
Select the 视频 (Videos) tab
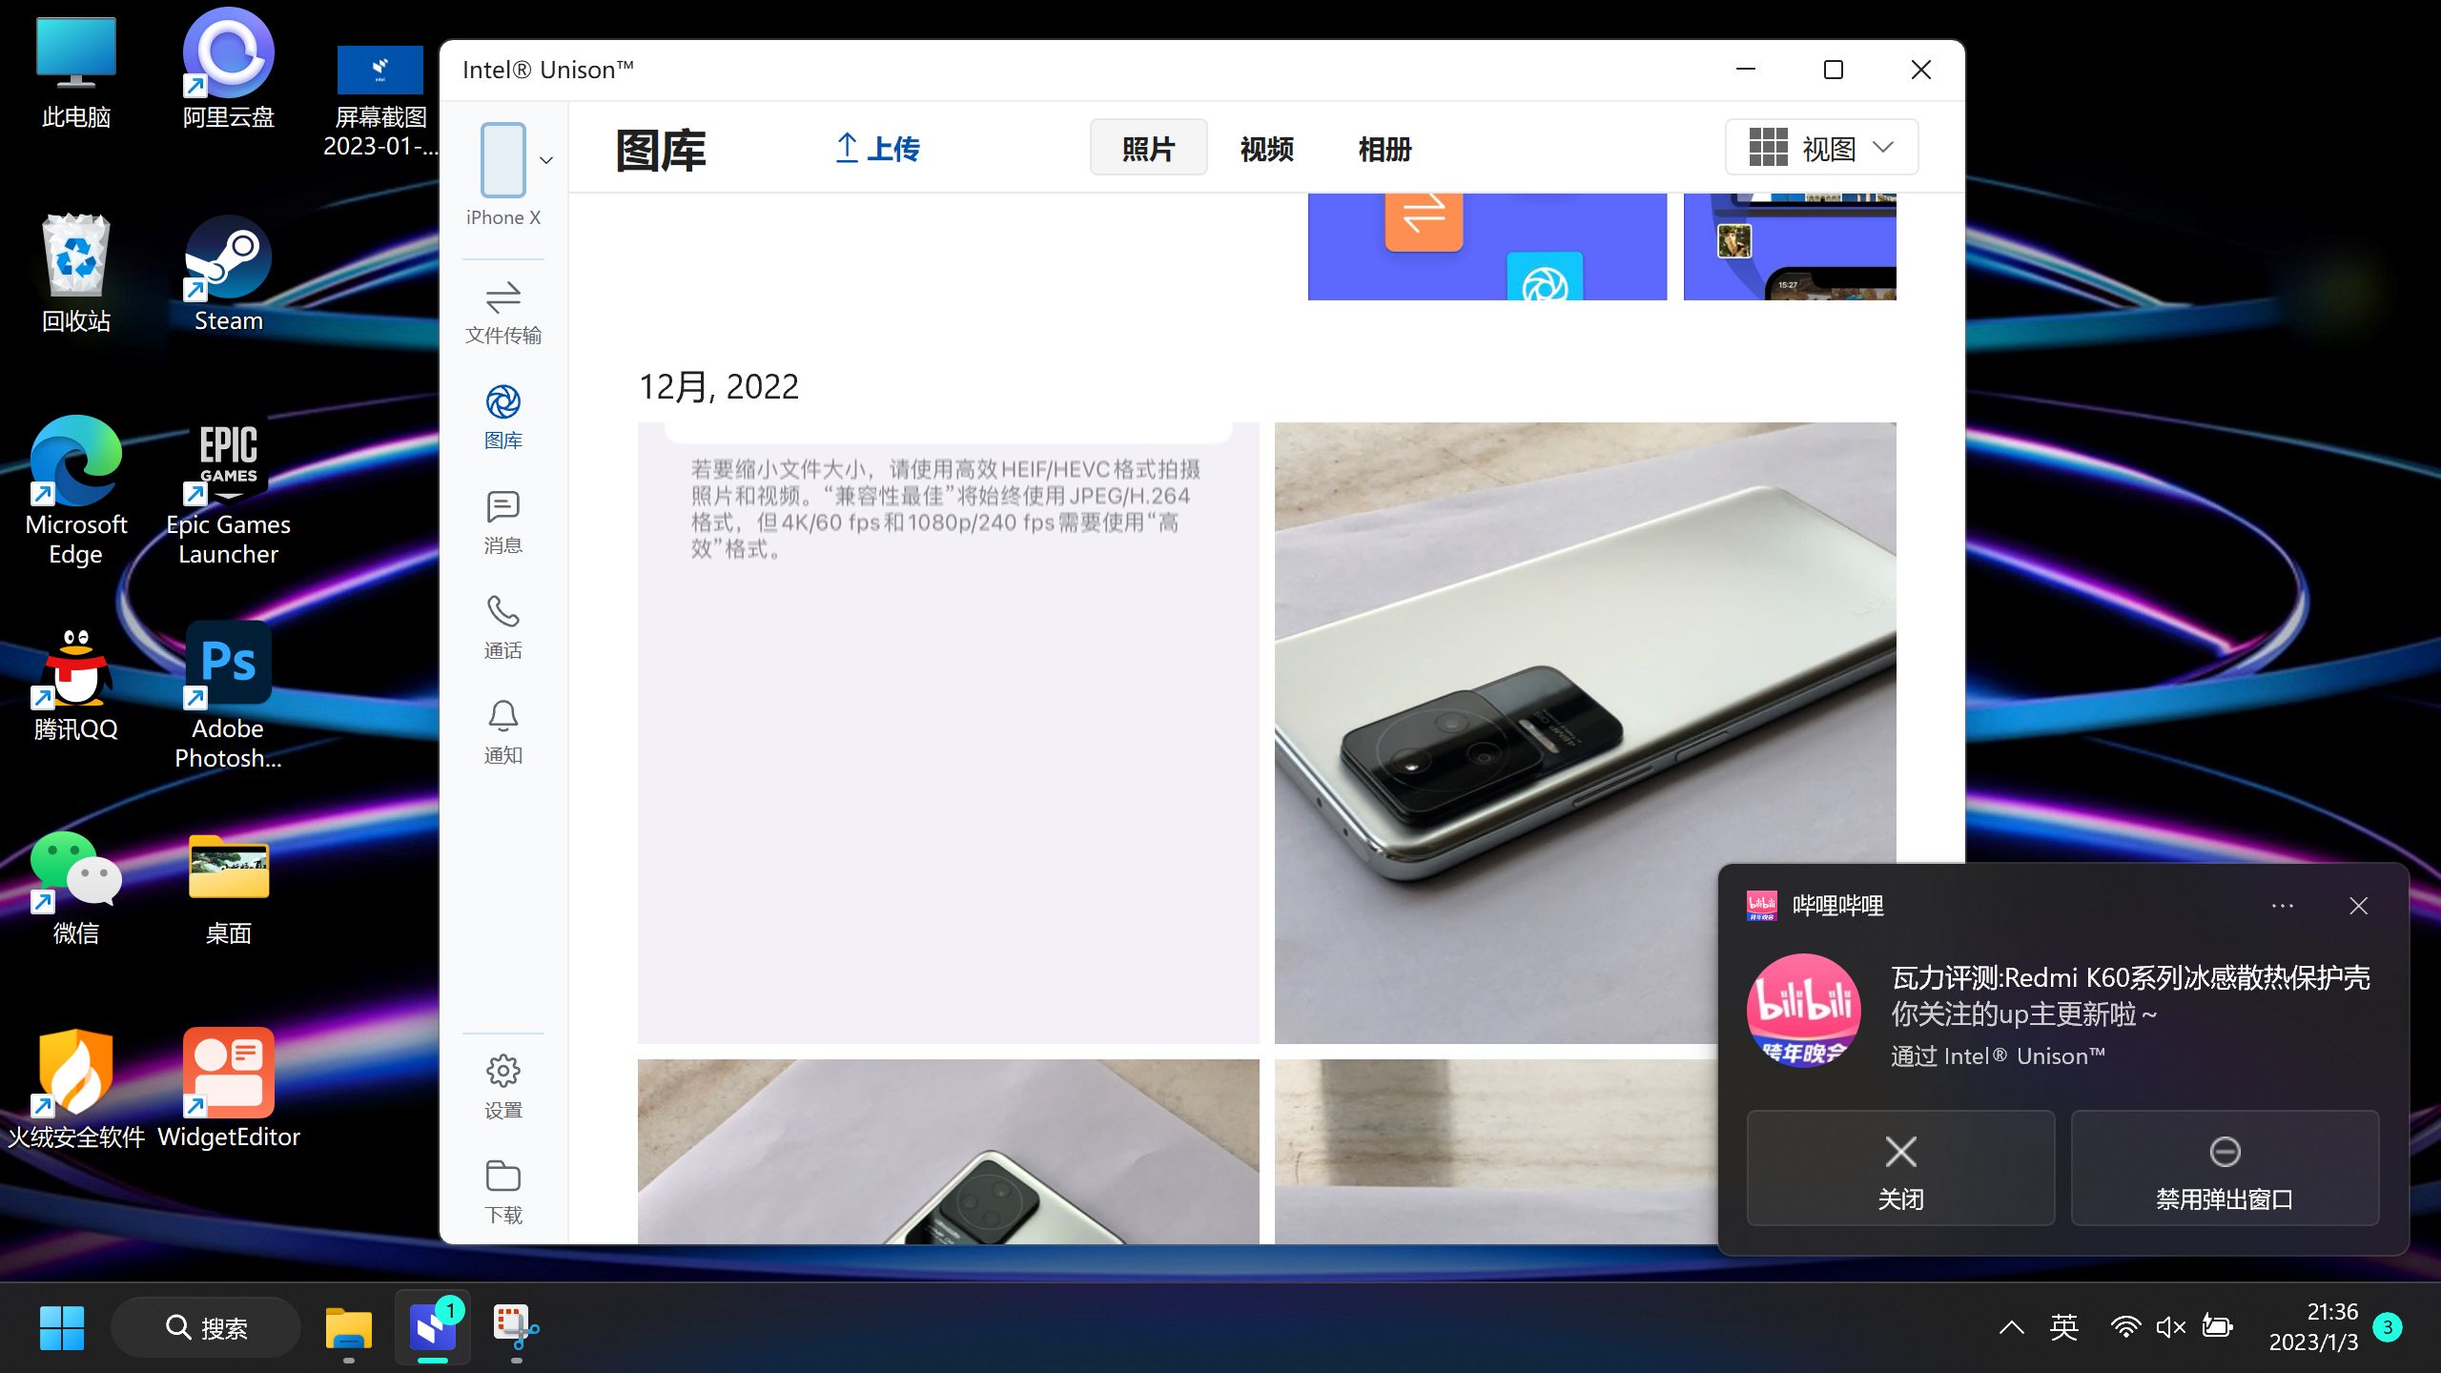click(1264, 148)
